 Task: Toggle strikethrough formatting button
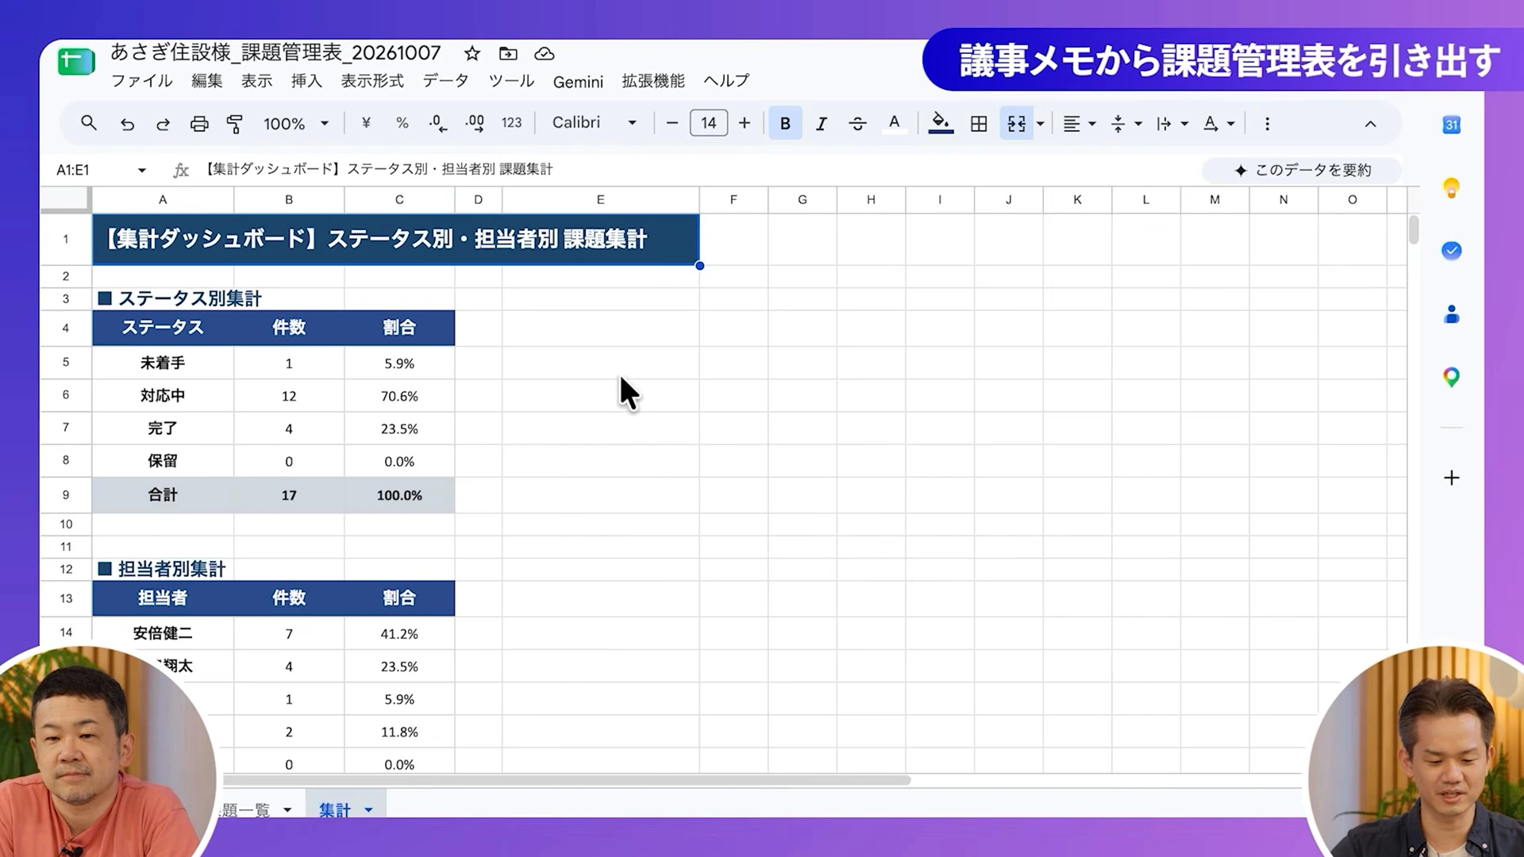point(857,124)
